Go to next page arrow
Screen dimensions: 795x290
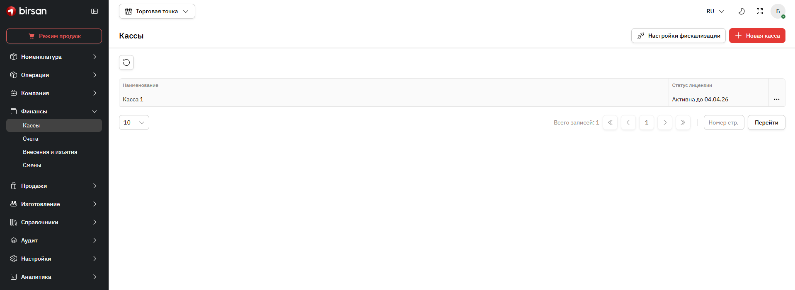(x=665, y=122)
